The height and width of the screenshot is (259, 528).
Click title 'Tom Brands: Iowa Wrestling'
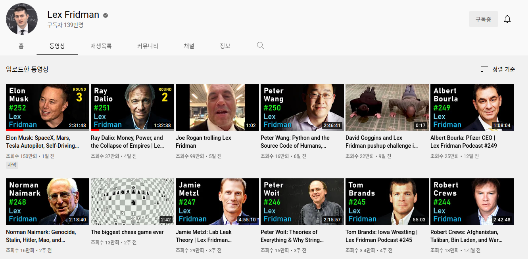382,236
